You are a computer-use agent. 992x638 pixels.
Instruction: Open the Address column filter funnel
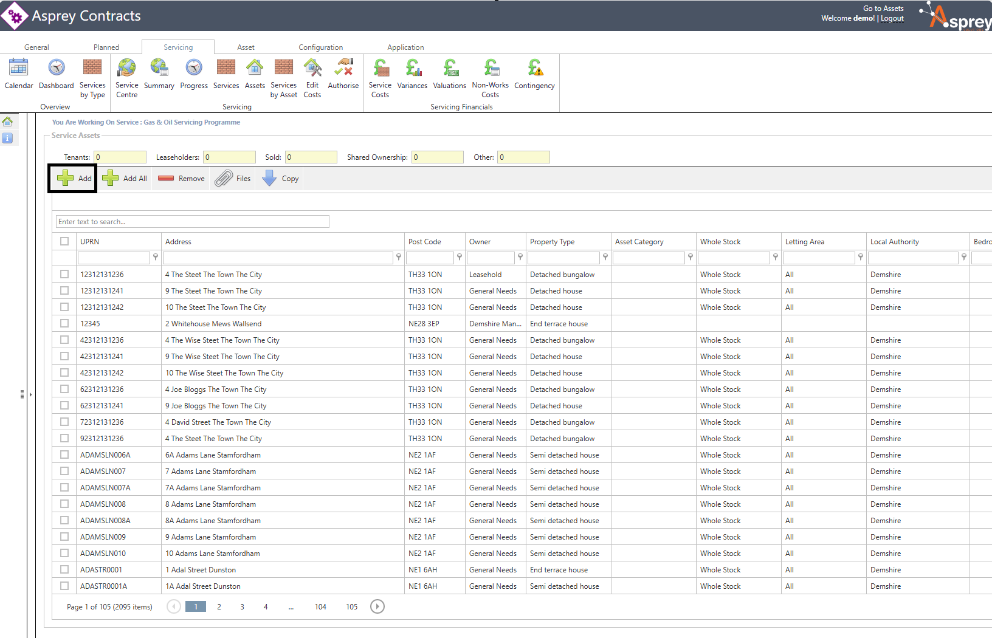tap(399, 258)
